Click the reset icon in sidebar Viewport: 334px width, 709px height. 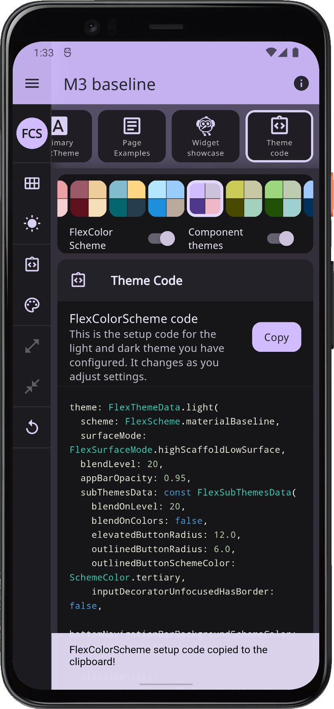point(32,427)
